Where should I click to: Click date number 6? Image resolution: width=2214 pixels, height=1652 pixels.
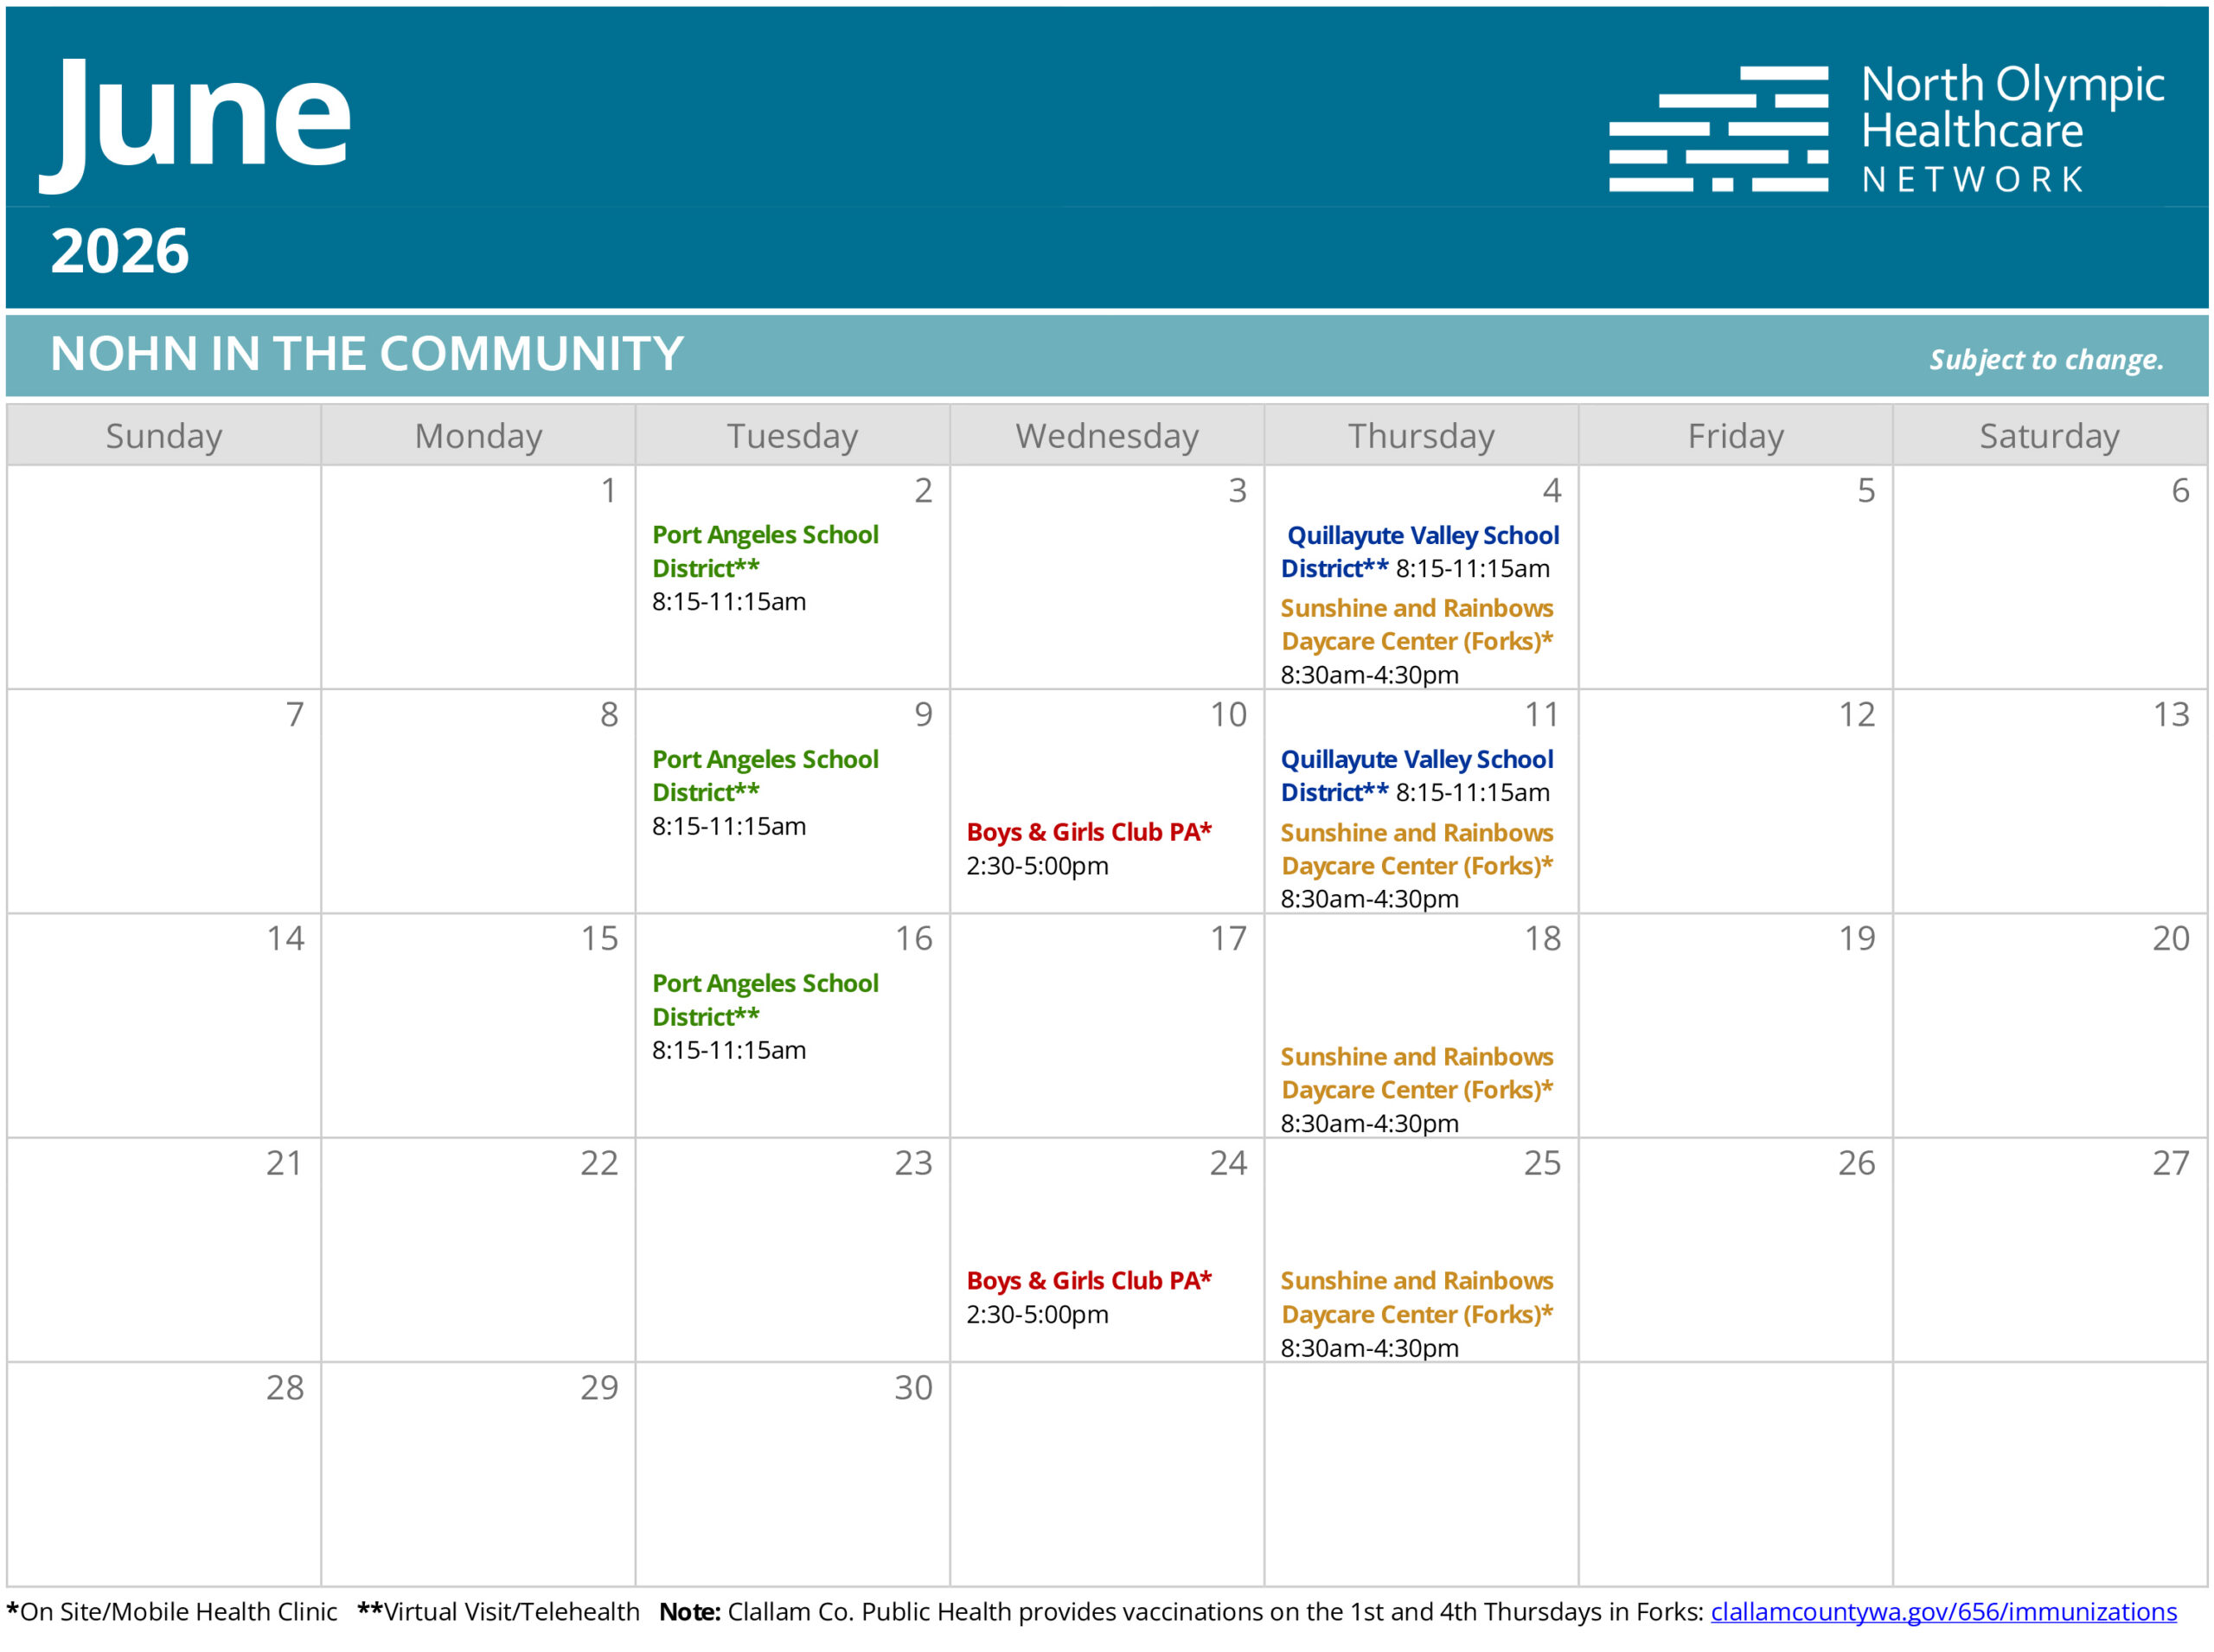point(2180,490)
